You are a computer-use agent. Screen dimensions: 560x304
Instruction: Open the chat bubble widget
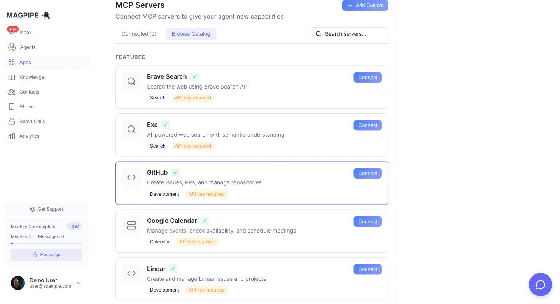(540, 285)
